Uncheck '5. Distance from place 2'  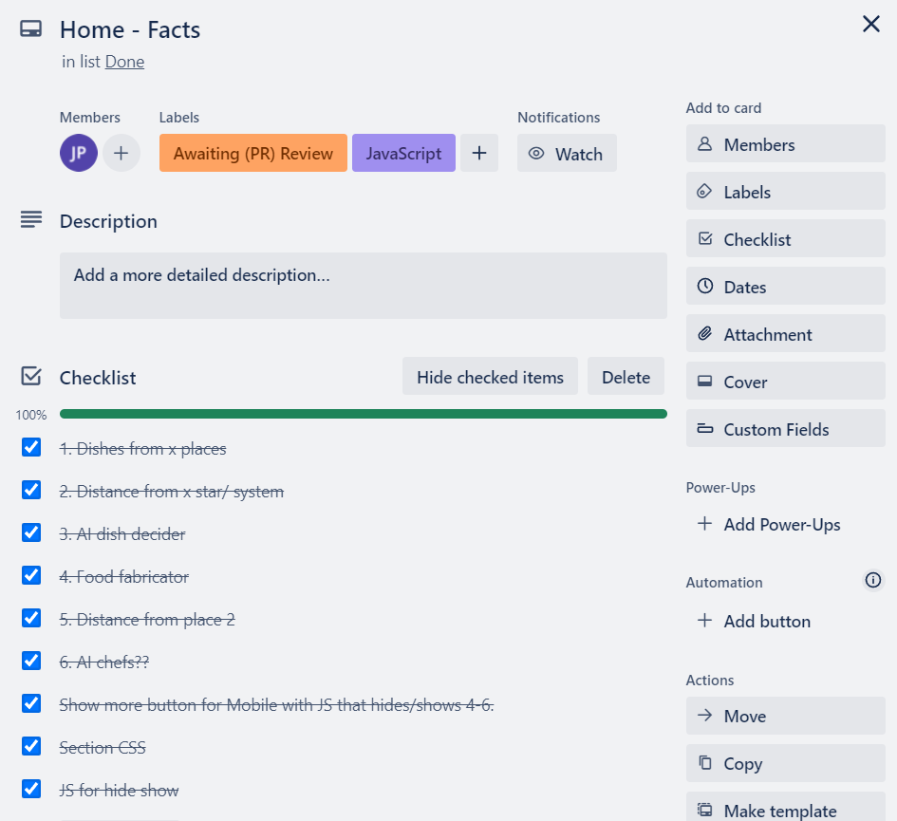point(31,619)
